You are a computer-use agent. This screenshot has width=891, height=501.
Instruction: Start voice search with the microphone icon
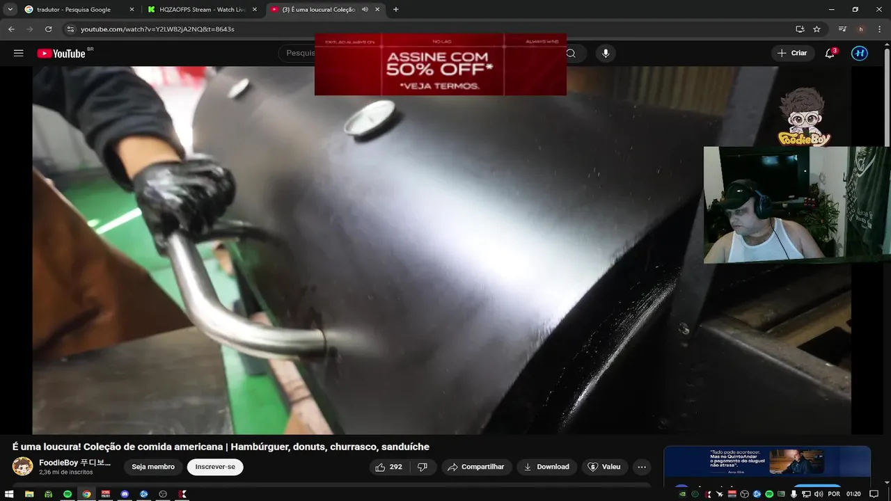coord(606,54)
